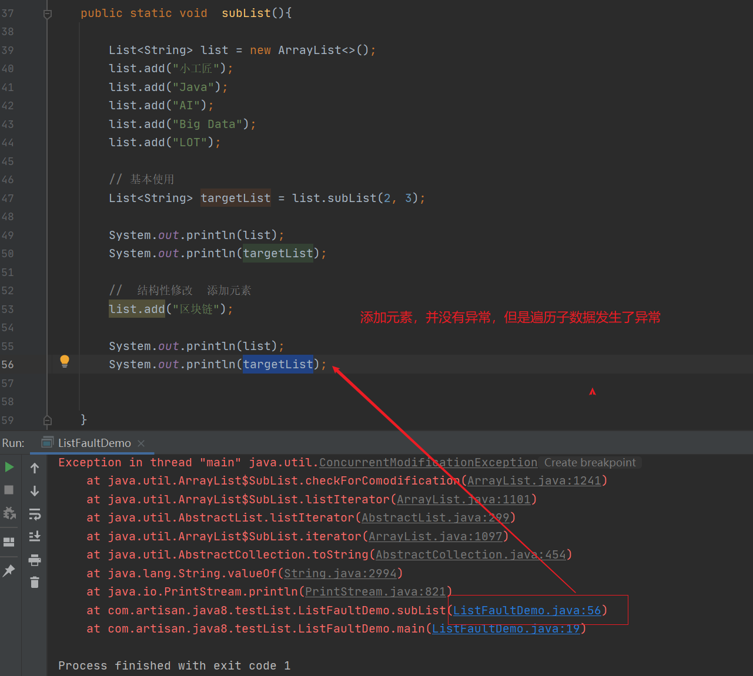The image size is (753, 676).
Task: Click line number 56 in the gutter
Action: [8, 364]
